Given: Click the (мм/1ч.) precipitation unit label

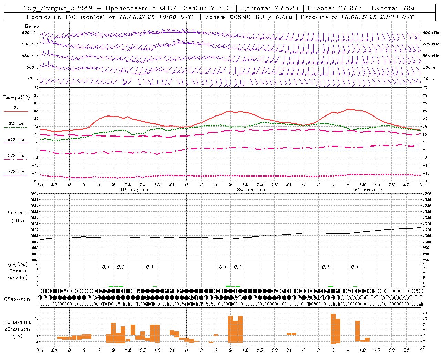Looking at the screenshot, I should click(x=18, y=278).
